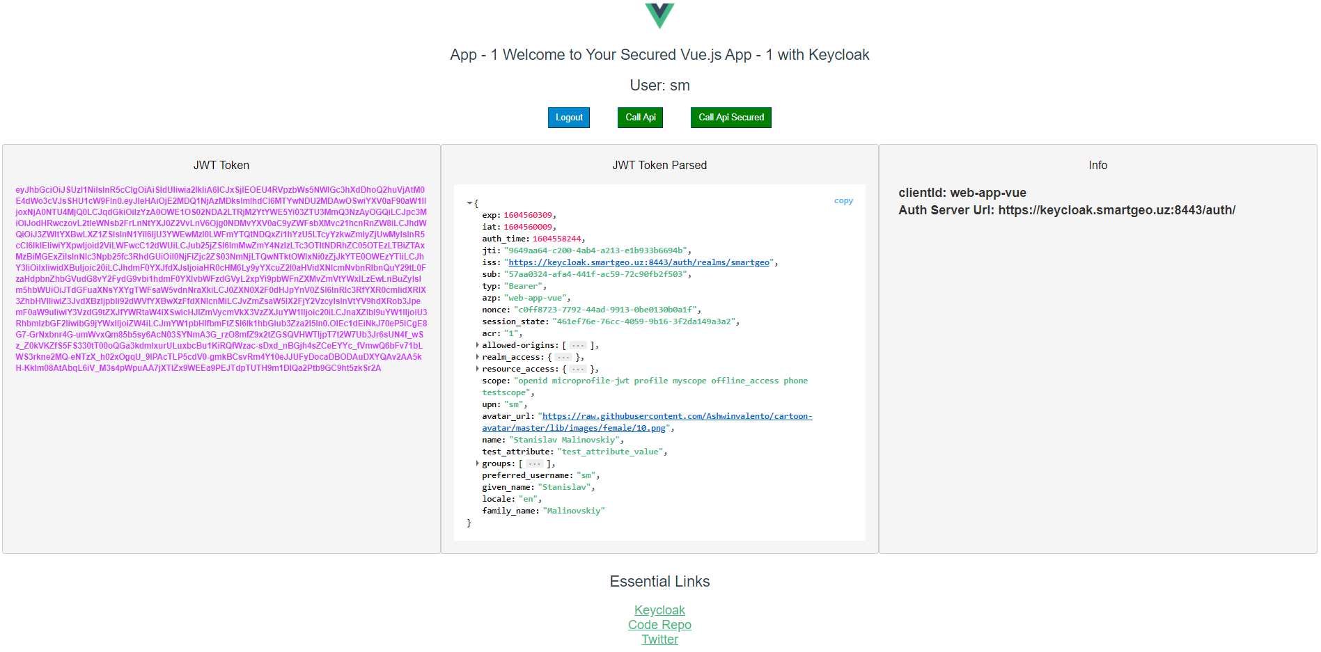This screenshot has width=1321, height=652.
Task: Click the clientId: web-app-vue text
Action: click(x=962, y=193)
